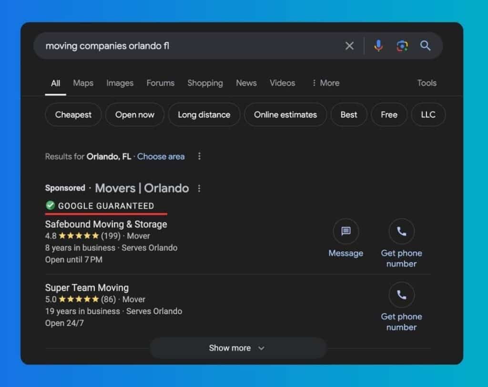Apply the Cheapest filter chip

pyautogui.click(x=73, y=115)
